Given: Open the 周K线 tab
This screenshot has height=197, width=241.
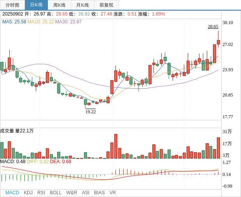Looking at the screenshot, I should click(59, 5).
